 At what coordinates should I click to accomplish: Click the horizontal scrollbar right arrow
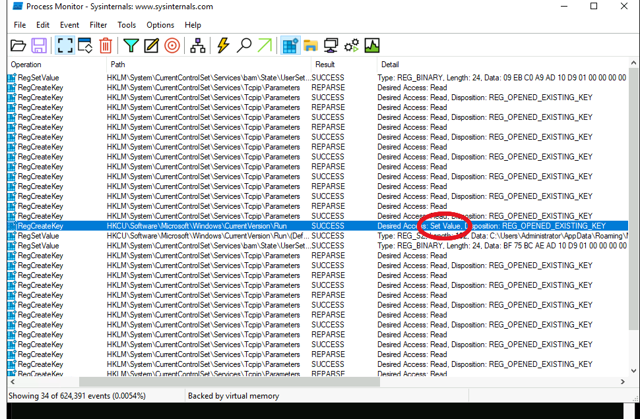[x=623, y=382]
